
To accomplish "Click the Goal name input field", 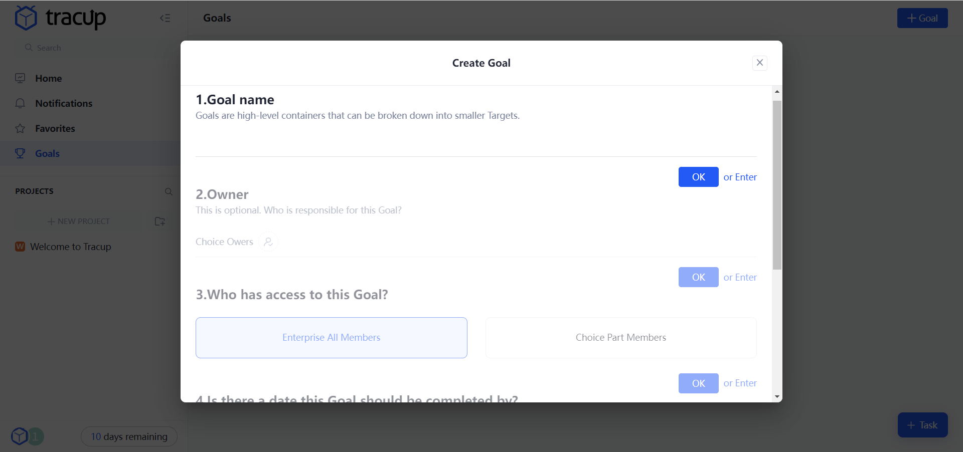I will coord(475,141).
